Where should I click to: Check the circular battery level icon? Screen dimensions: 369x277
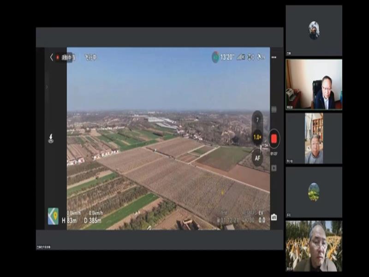(215, 57)
